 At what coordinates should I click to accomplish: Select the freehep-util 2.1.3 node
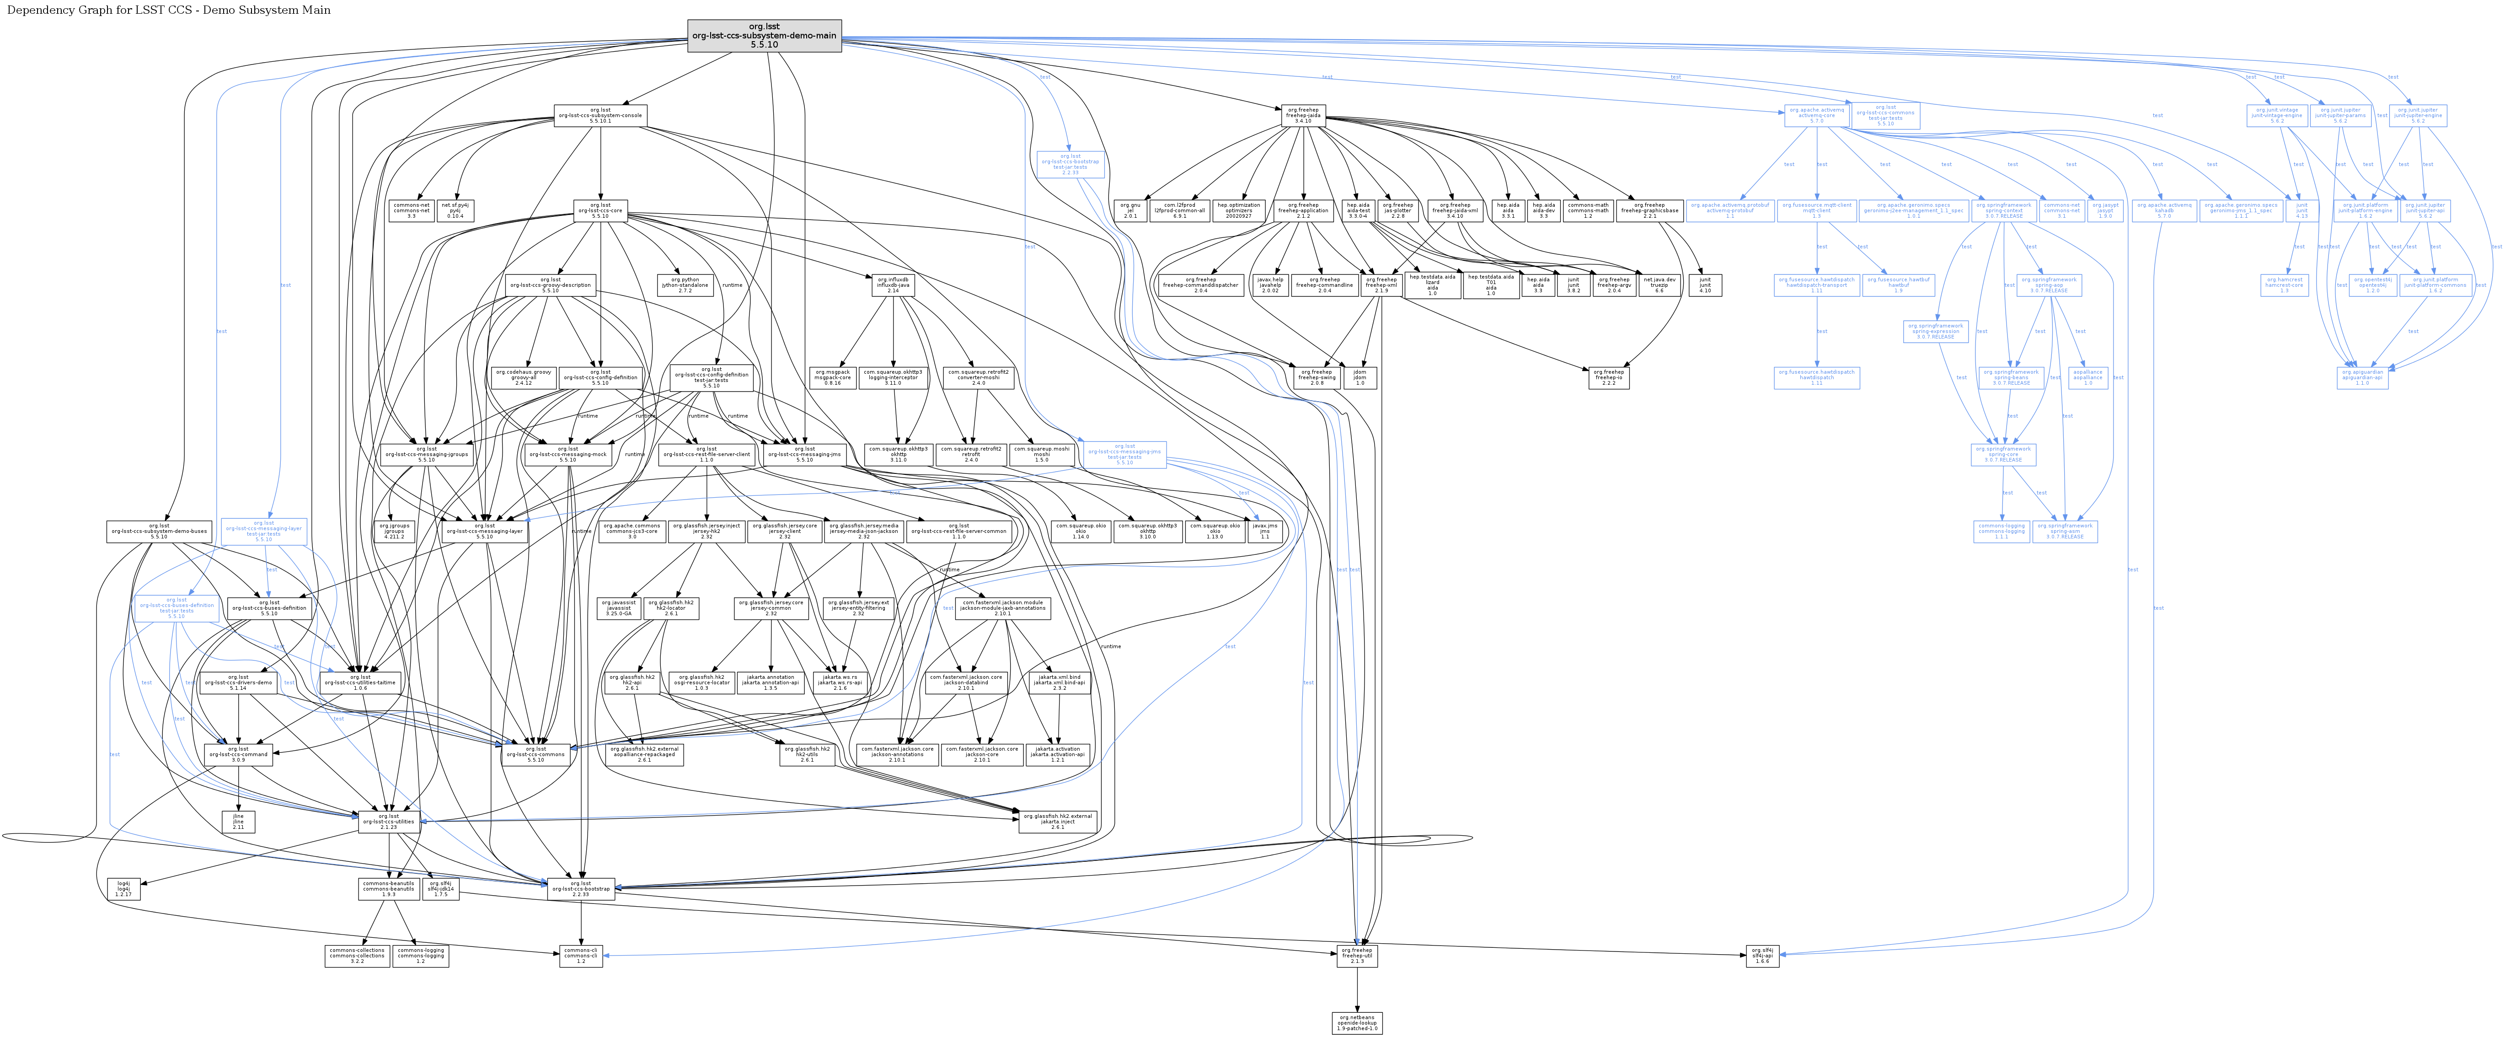(x=1357, y=955)
